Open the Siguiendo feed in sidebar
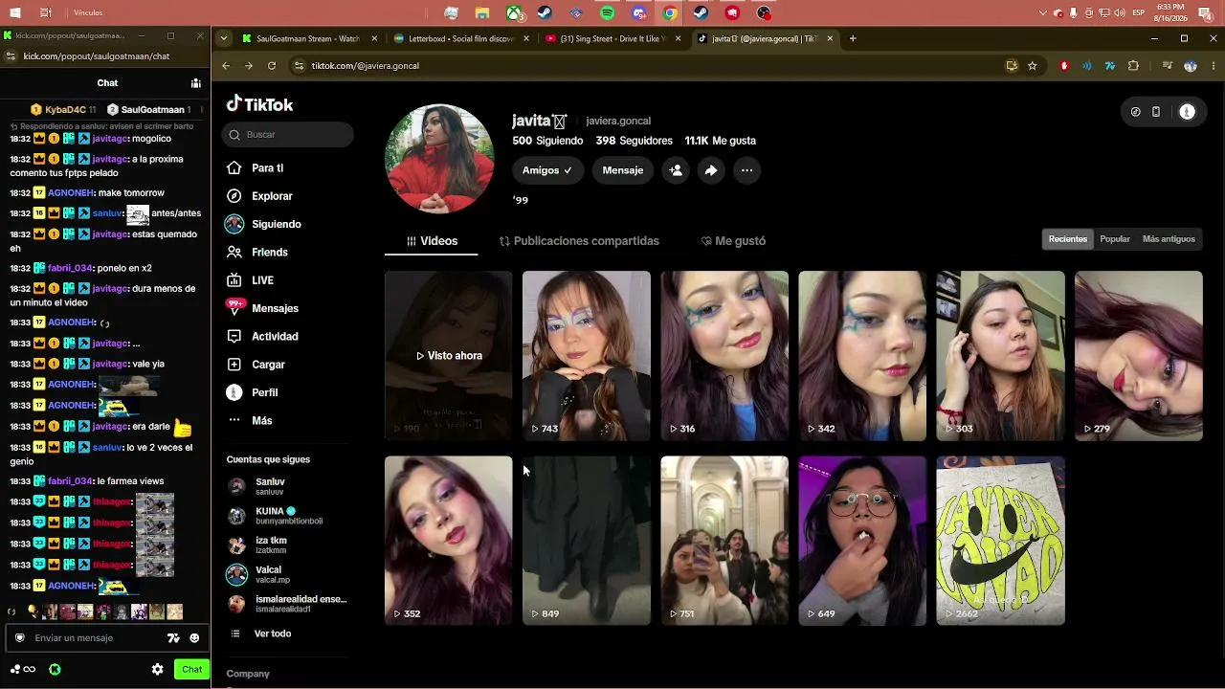 coord(263,224)
